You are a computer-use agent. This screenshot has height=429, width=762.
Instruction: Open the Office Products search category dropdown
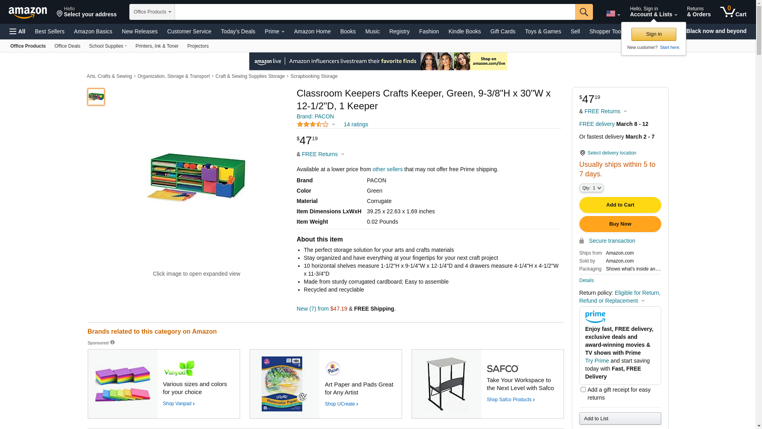point(152,12)
